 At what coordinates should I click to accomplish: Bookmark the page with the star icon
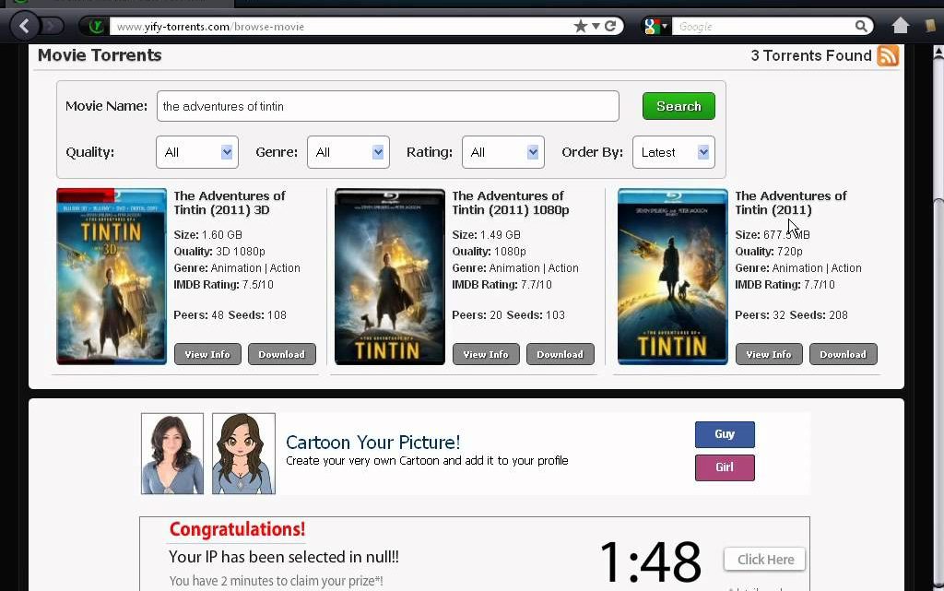[x=581, y=26]
